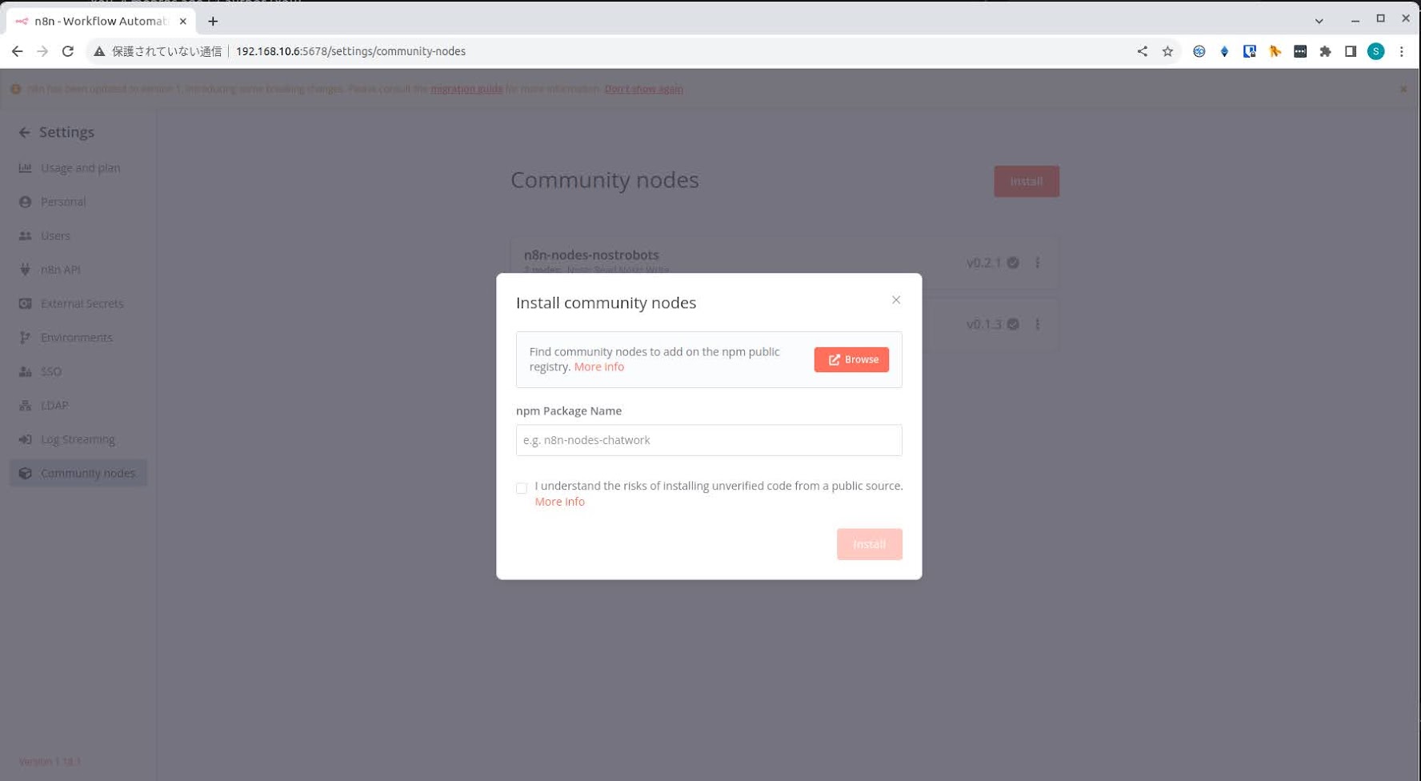The width and height of the screenshot is (1421, 781).
Task: Click n8n-nodes-nostrobots package name
Action: pyautogui.click(x=591, y=255)
